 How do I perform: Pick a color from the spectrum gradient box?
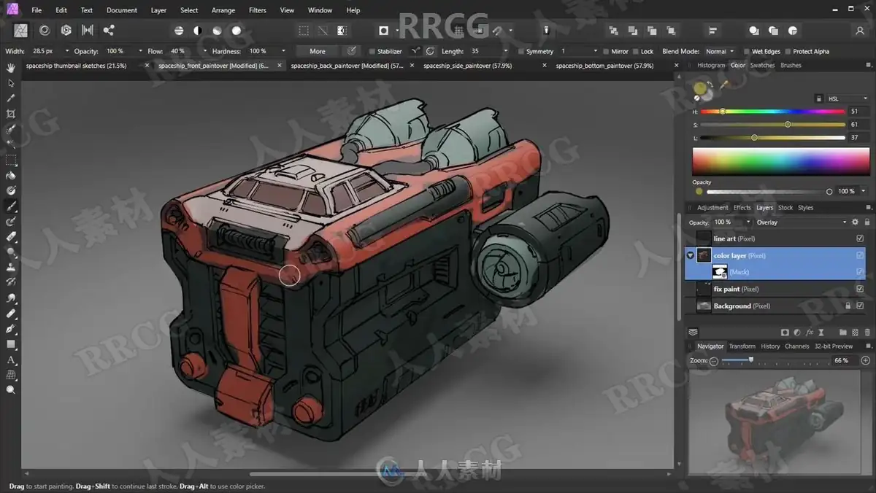point(780,161)
